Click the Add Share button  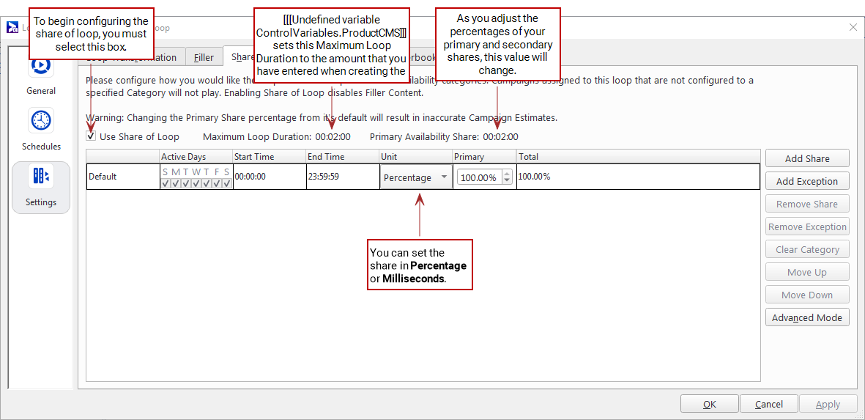(x=807, y=158)
